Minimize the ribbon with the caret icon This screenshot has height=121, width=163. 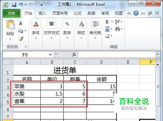coord(129,13)
